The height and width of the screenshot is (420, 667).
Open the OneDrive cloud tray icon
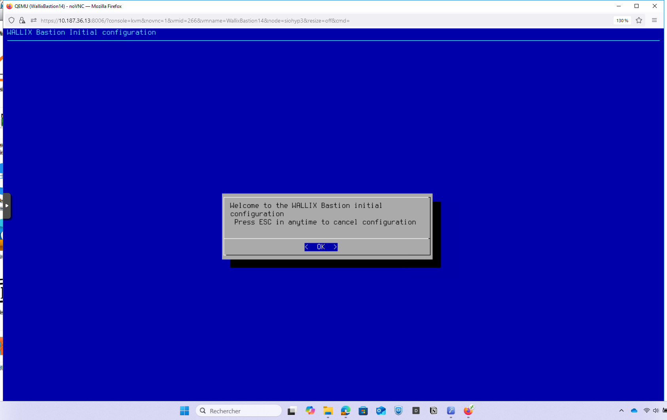[x=634, y=411]
